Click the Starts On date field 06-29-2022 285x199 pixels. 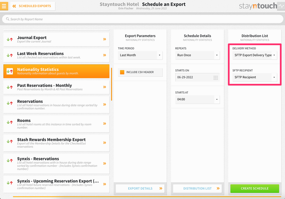coord(197,77)
